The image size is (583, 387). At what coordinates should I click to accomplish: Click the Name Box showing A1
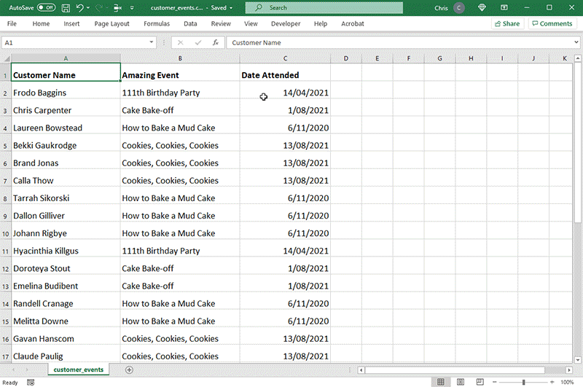click(74, 42)
